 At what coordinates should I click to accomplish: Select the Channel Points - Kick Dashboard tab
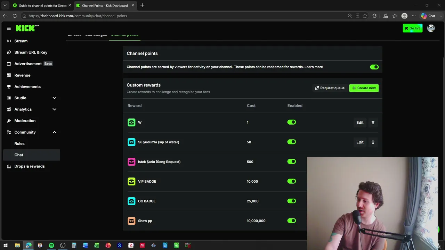tap(104, 6)
